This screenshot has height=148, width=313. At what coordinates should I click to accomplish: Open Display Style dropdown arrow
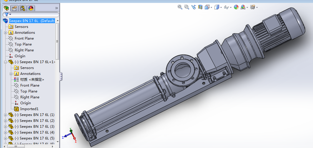[221, 8]
